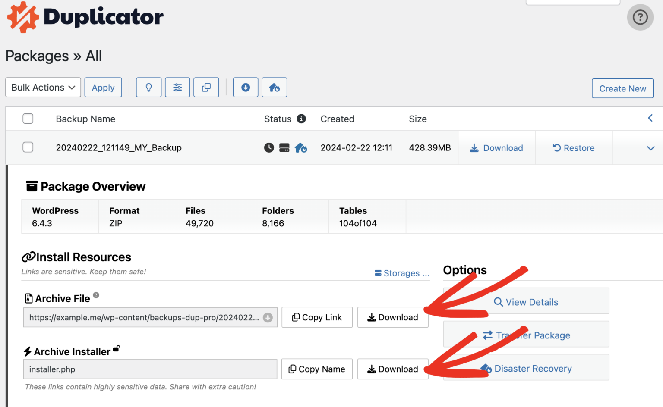This screenshot has width=663, height=407.
Task: Download the Archive Installer
Action: (x=393, y=369)
